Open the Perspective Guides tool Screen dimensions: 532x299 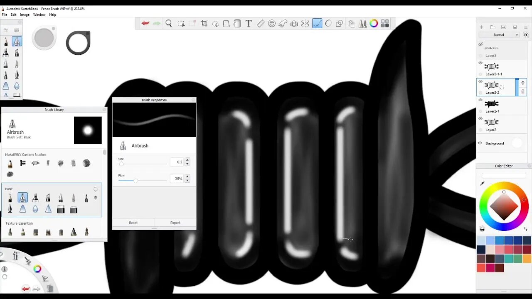(x=294, y=24)
